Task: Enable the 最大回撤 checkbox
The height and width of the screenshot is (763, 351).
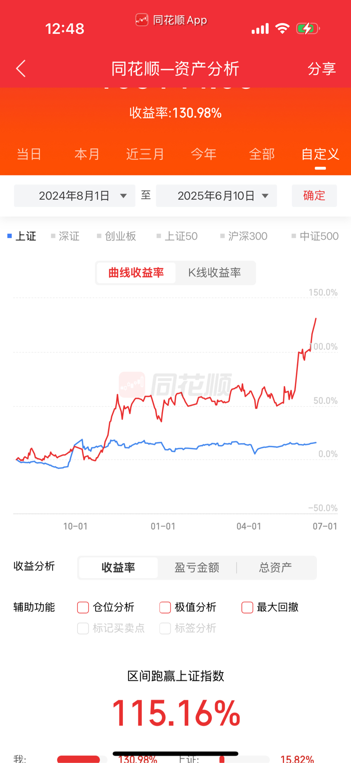Action: [247, 607]
